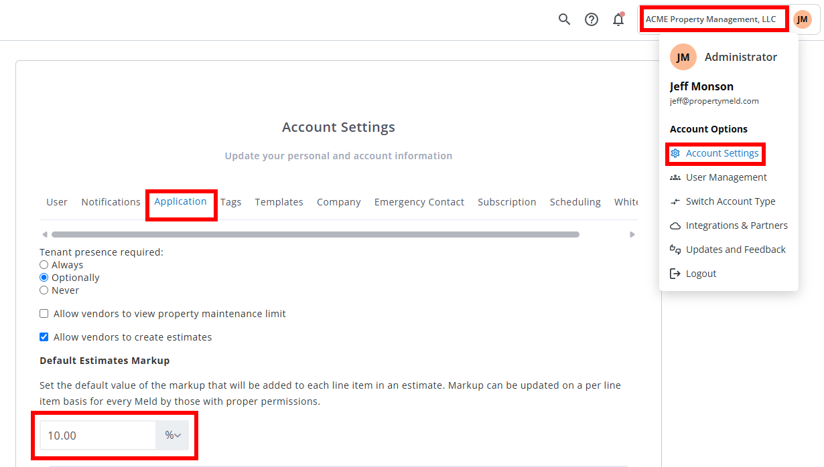Click the JM avatar in header

pyautogui.click(x=802, y=19)
